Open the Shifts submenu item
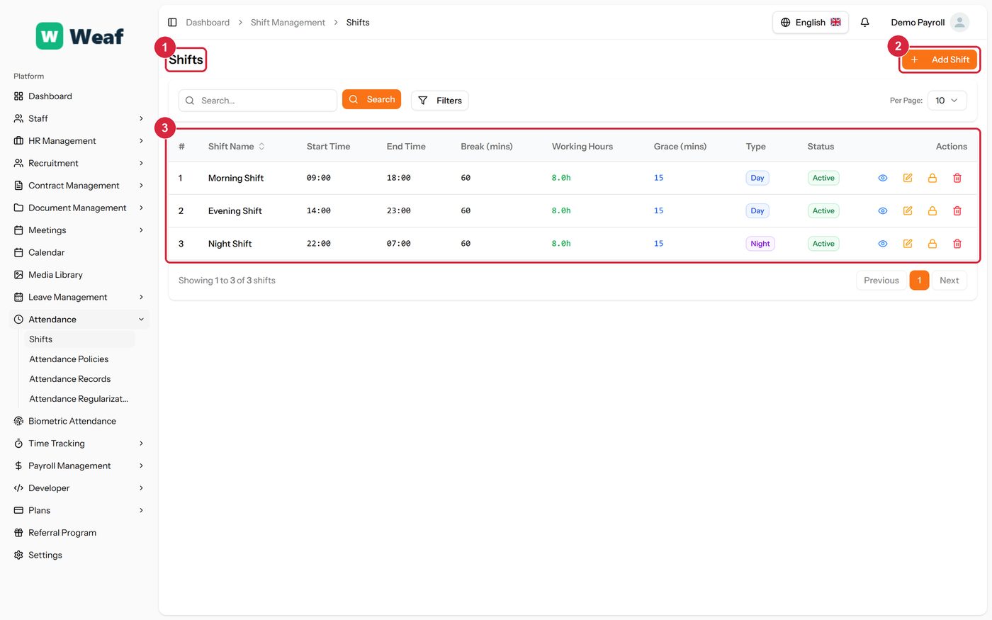 click(79, 339)
